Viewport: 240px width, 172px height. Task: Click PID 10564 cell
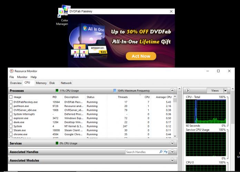point(56,102)
